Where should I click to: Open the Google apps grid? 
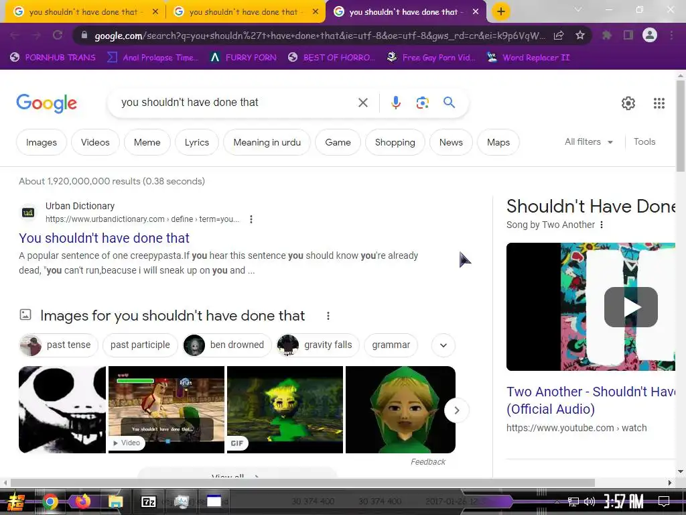point(659,103)
